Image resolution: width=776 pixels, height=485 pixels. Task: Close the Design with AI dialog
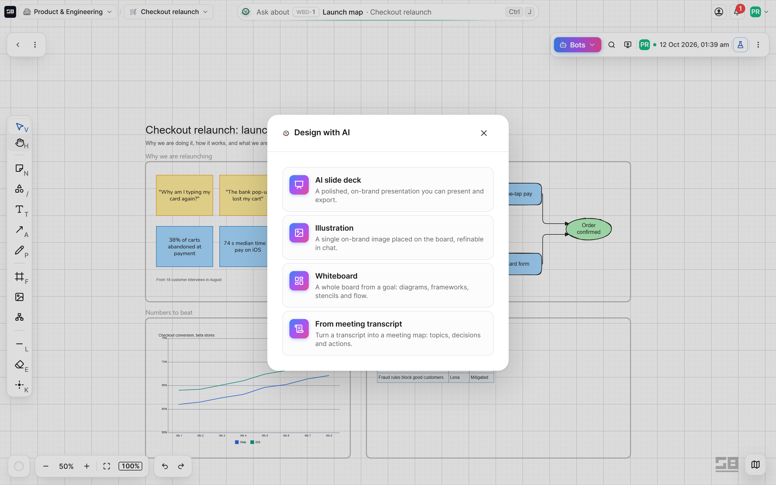coord(484,133)
